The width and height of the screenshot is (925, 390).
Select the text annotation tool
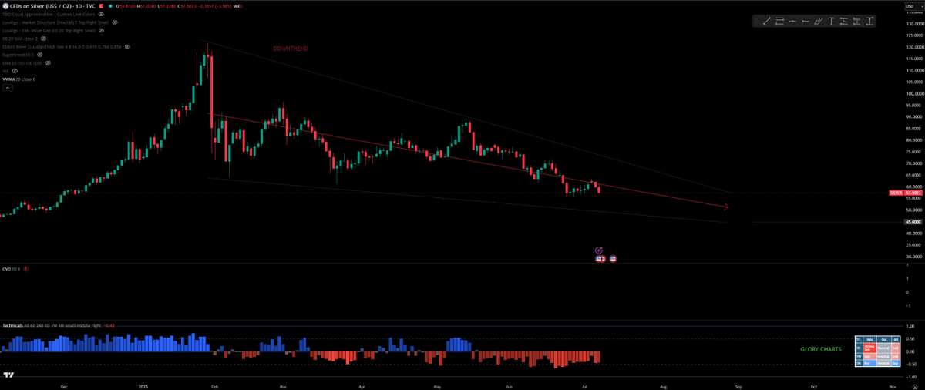point(831,21)
